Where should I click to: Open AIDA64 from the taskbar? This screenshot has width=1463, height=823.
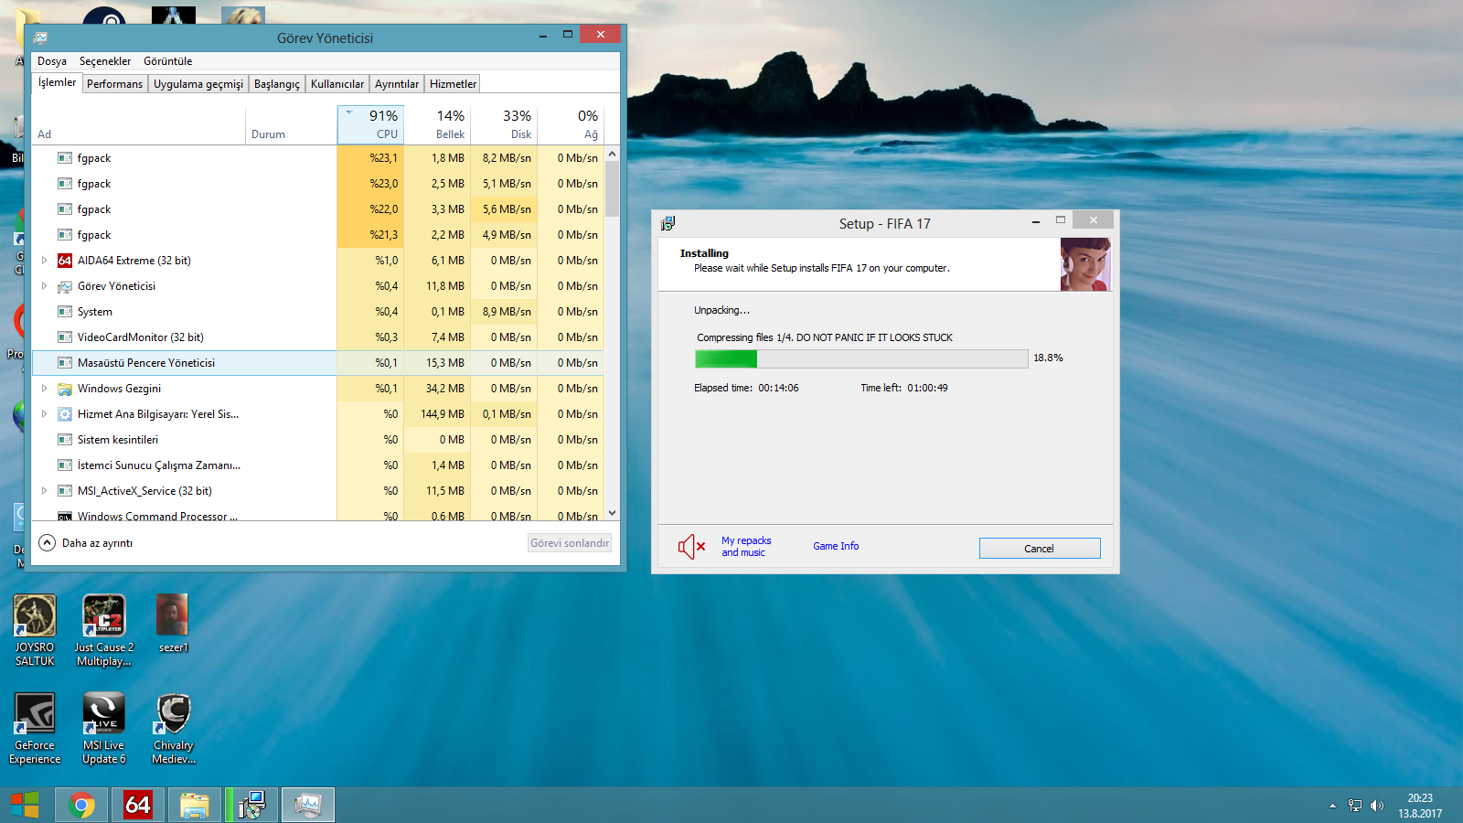[x=138, y=805]
